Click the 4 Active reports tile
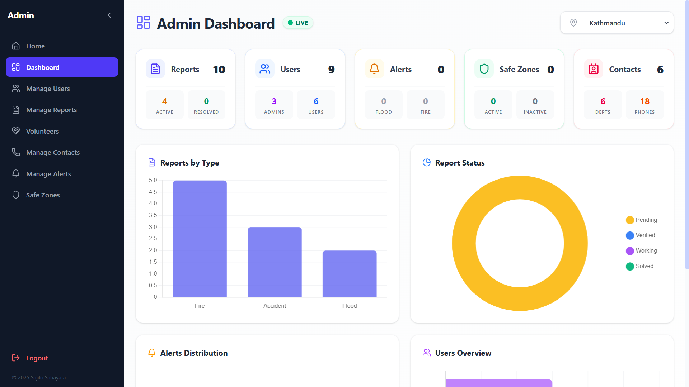689x387 pixels. pos(165,105)
